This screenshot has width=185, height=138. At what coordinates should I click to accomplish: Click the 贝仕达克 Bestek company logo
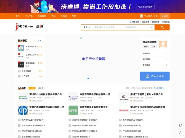coord(23,98)
